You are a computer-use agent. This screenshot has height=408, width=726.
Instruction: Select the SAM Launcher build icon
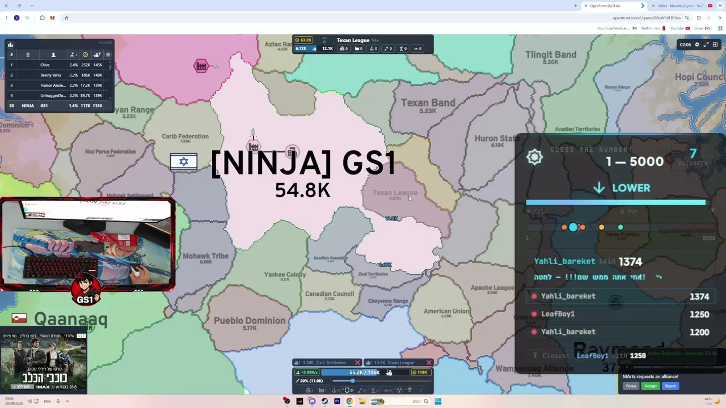click(x=373, y=390)
